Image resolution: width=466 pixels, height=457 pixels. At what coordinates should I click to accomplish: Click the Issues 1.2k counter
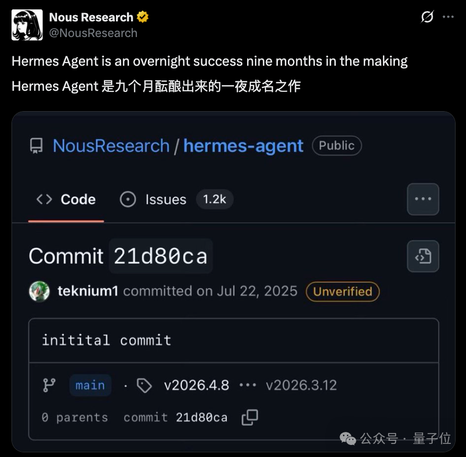click(x=215, y=199)
